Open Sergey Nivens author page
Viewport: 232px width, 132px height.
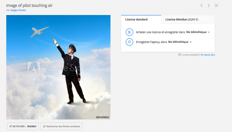[x=18, y=10]
